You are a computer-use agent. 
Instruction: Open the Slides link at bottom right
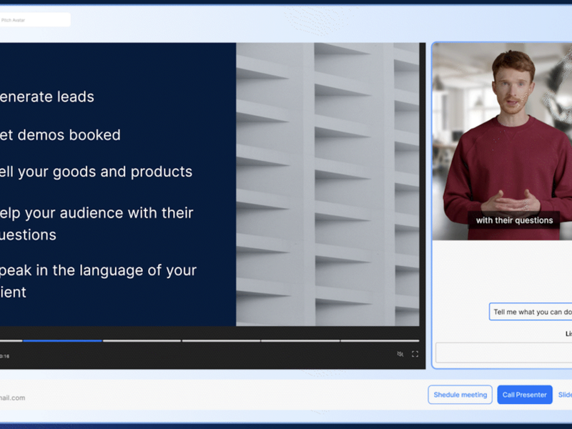(x=564, y=395)
